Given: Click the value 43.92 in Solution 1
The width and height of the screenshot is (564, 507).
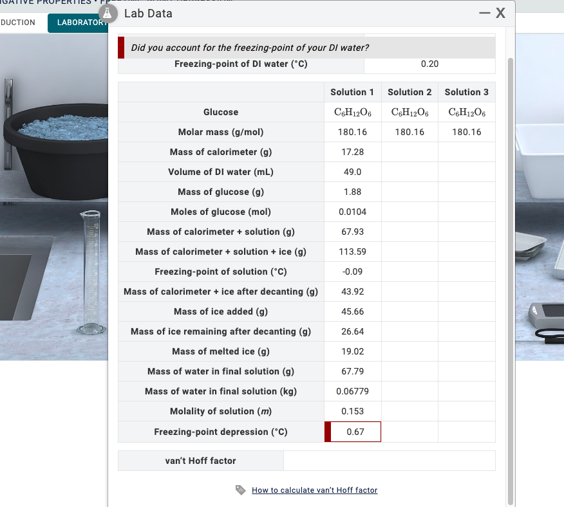Looking at the screenshot, I should click(x=353, y=291).
